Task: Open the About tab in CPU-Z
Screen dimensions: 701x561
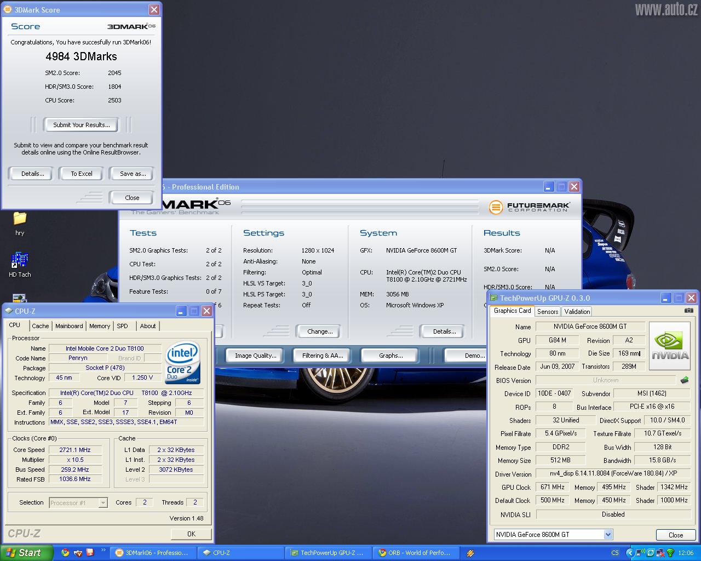Action: (148, 326)
